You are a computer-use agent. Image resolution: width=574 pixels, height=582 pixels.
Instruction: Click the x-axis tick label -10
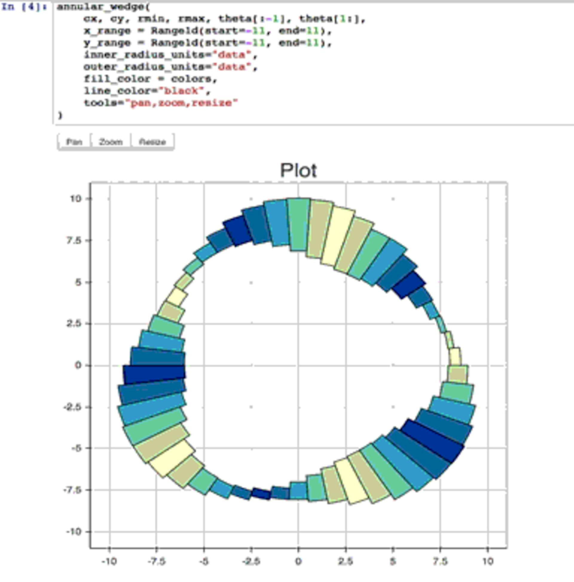(109, 561)
